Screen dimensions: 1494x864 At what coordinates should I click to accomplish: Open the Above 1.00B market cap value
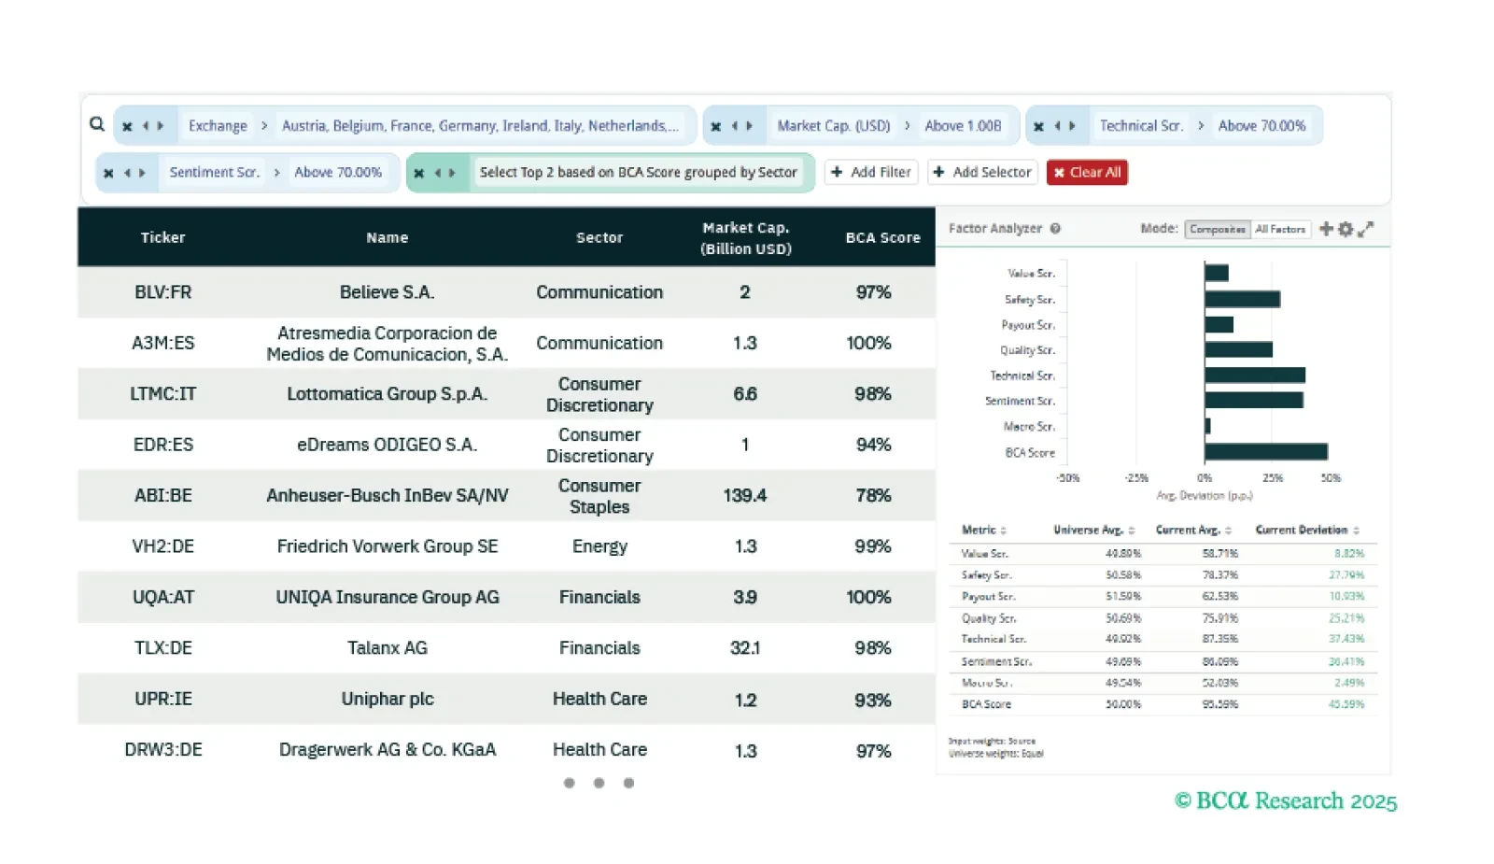963,125
